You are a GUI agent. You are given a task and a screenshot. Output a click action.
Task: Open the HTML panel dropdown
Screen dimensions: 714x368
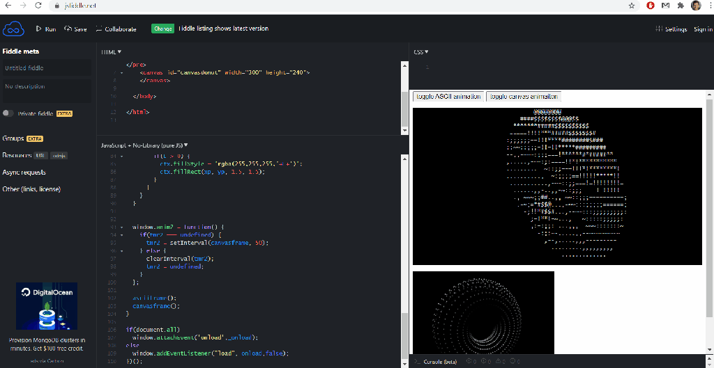pyautogui.click(x=111, y=52)
